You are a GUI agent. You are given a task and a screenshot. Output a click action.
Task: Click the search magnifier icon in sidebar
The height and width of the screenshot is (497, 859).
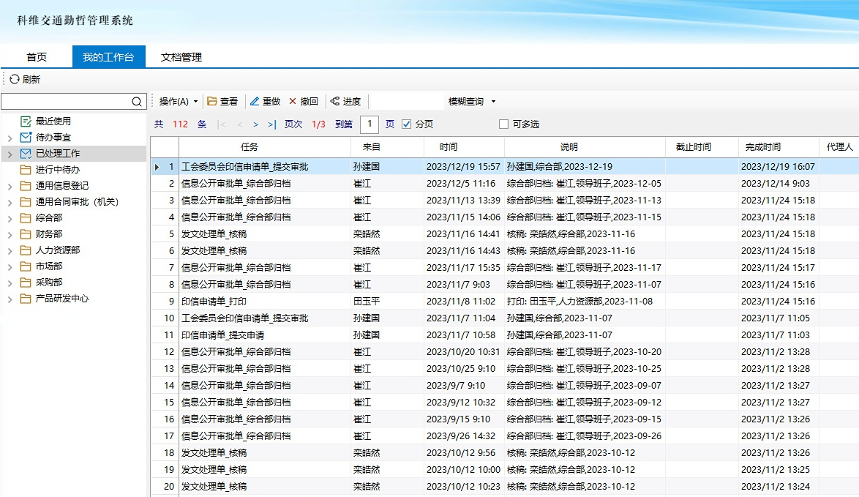click(137, 102)
